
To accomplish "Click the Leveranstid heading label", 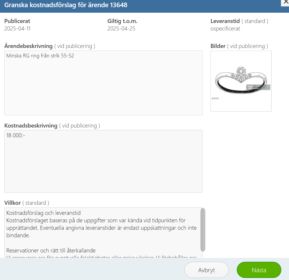I will [x=225, y=21].
